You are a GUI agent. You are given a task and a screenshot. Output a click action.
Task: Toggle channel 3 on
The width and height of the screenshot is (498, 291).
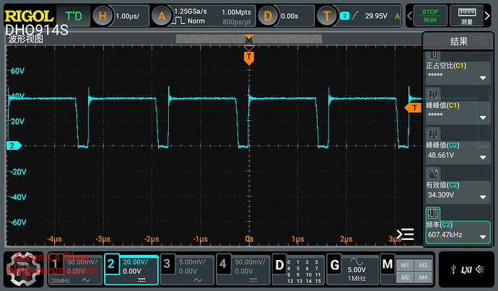coord(186,269)
